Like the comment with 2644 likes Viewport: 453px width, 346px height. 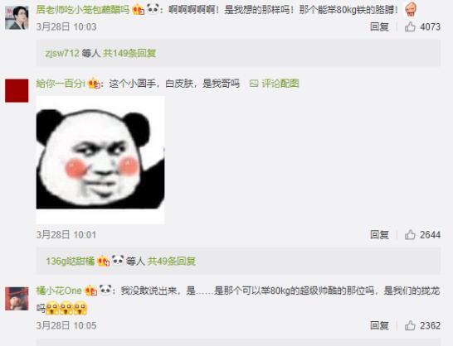click(410, 235)
